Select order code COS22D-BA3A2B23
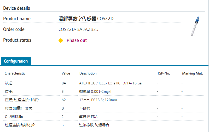209x132 pixels. [x=78, y=29]
